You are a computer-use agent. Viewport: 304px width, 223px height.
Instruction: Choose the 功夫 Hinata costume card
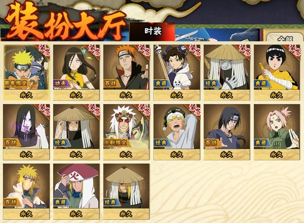pos(76,72)
